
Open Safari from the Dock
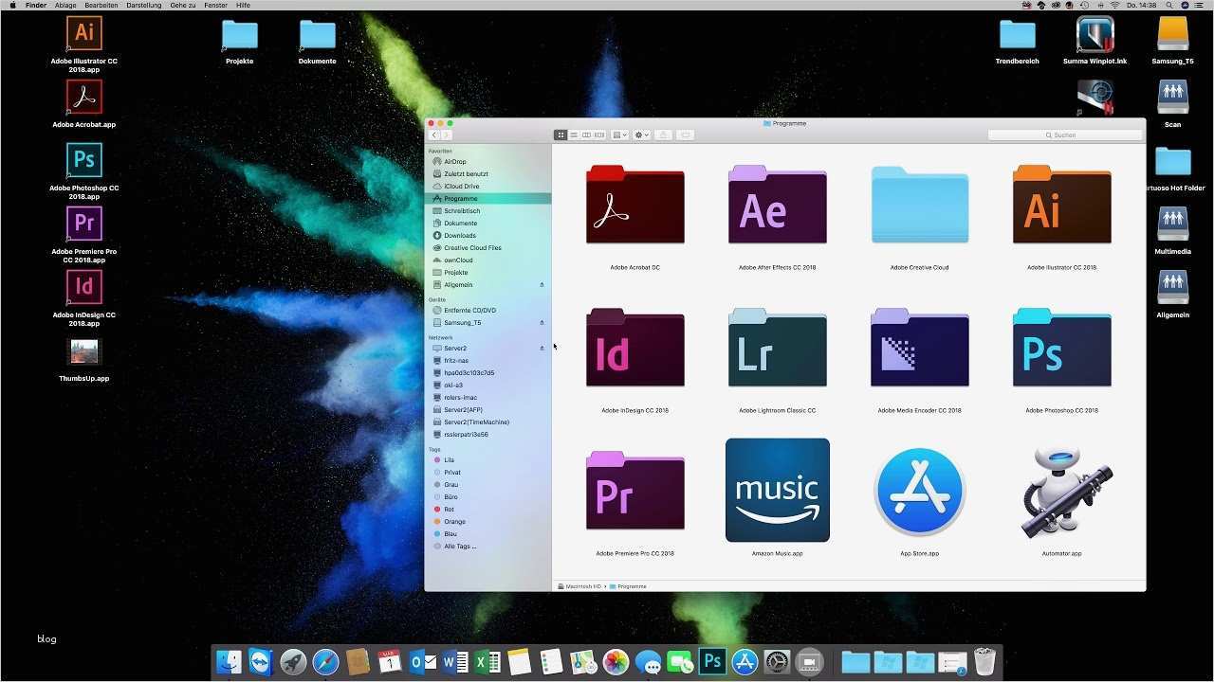point(325,662)
